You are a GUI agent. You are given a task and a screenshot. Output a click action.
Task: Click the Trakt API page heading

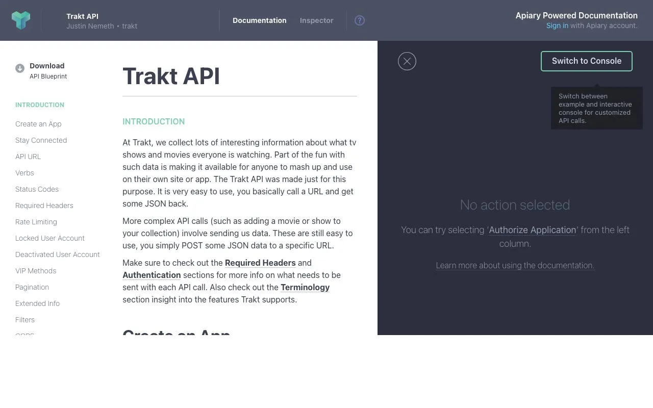[171, 76]
